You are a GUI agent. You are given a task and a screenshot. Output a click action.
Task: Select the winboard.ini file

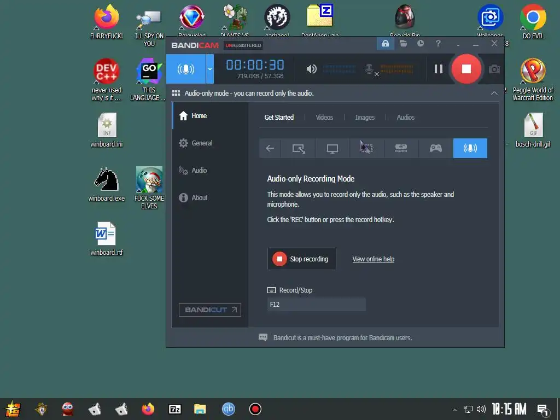coord(107,130)
